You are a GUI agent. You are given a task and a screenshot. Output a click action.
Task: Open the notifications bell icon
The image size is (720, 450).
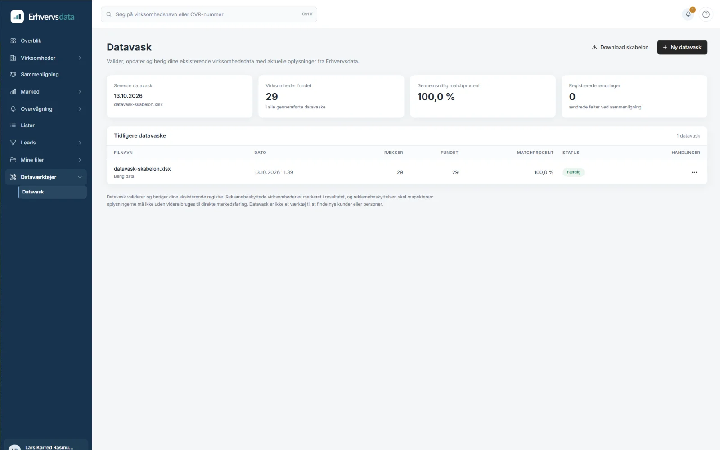coord(688,14)
